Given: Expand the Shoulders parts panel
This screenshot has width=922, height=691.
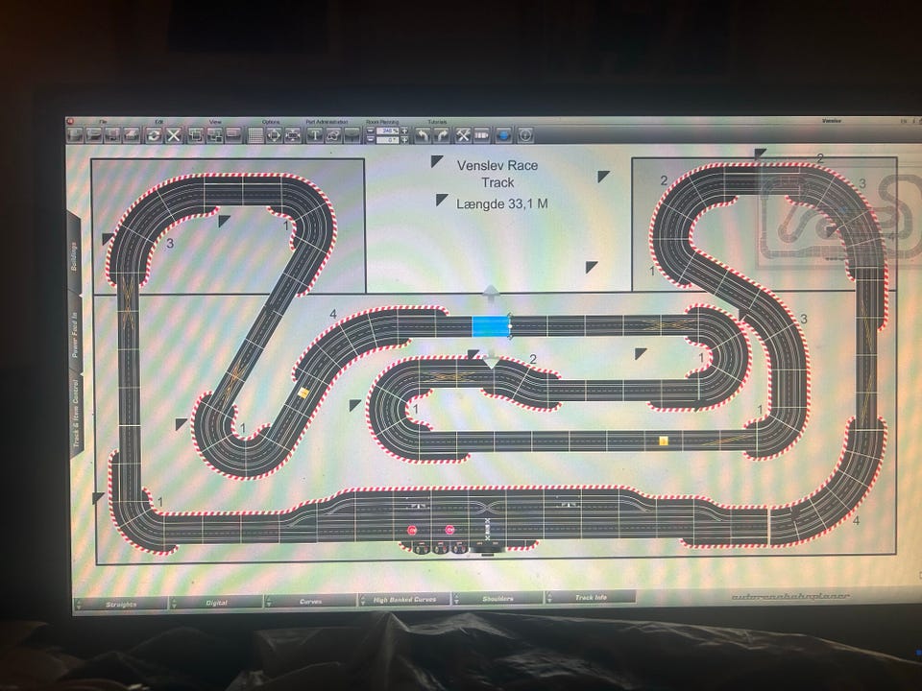Looking at the screenshot, I should pos(497,599).
